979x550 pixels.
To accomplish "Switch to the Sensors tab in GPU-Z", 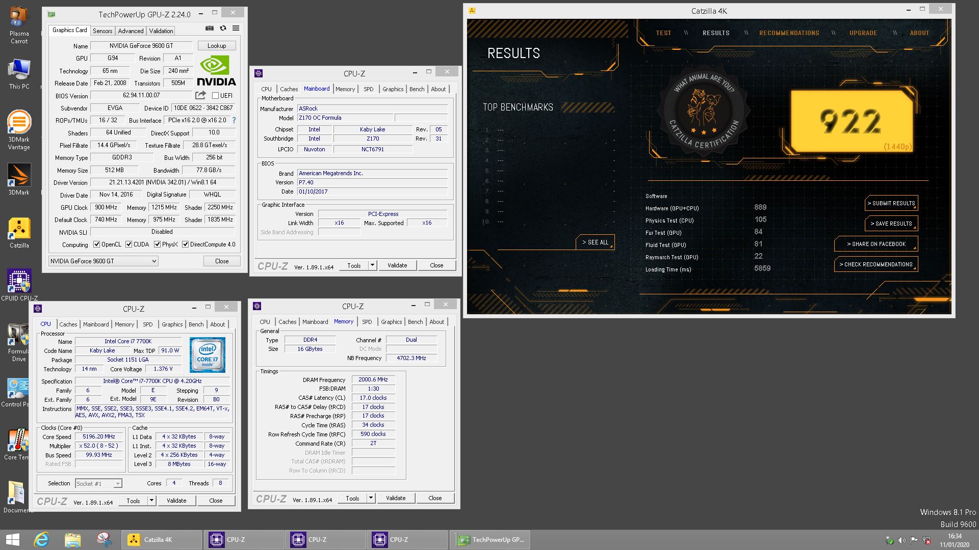I will click(x=102, y=31).
